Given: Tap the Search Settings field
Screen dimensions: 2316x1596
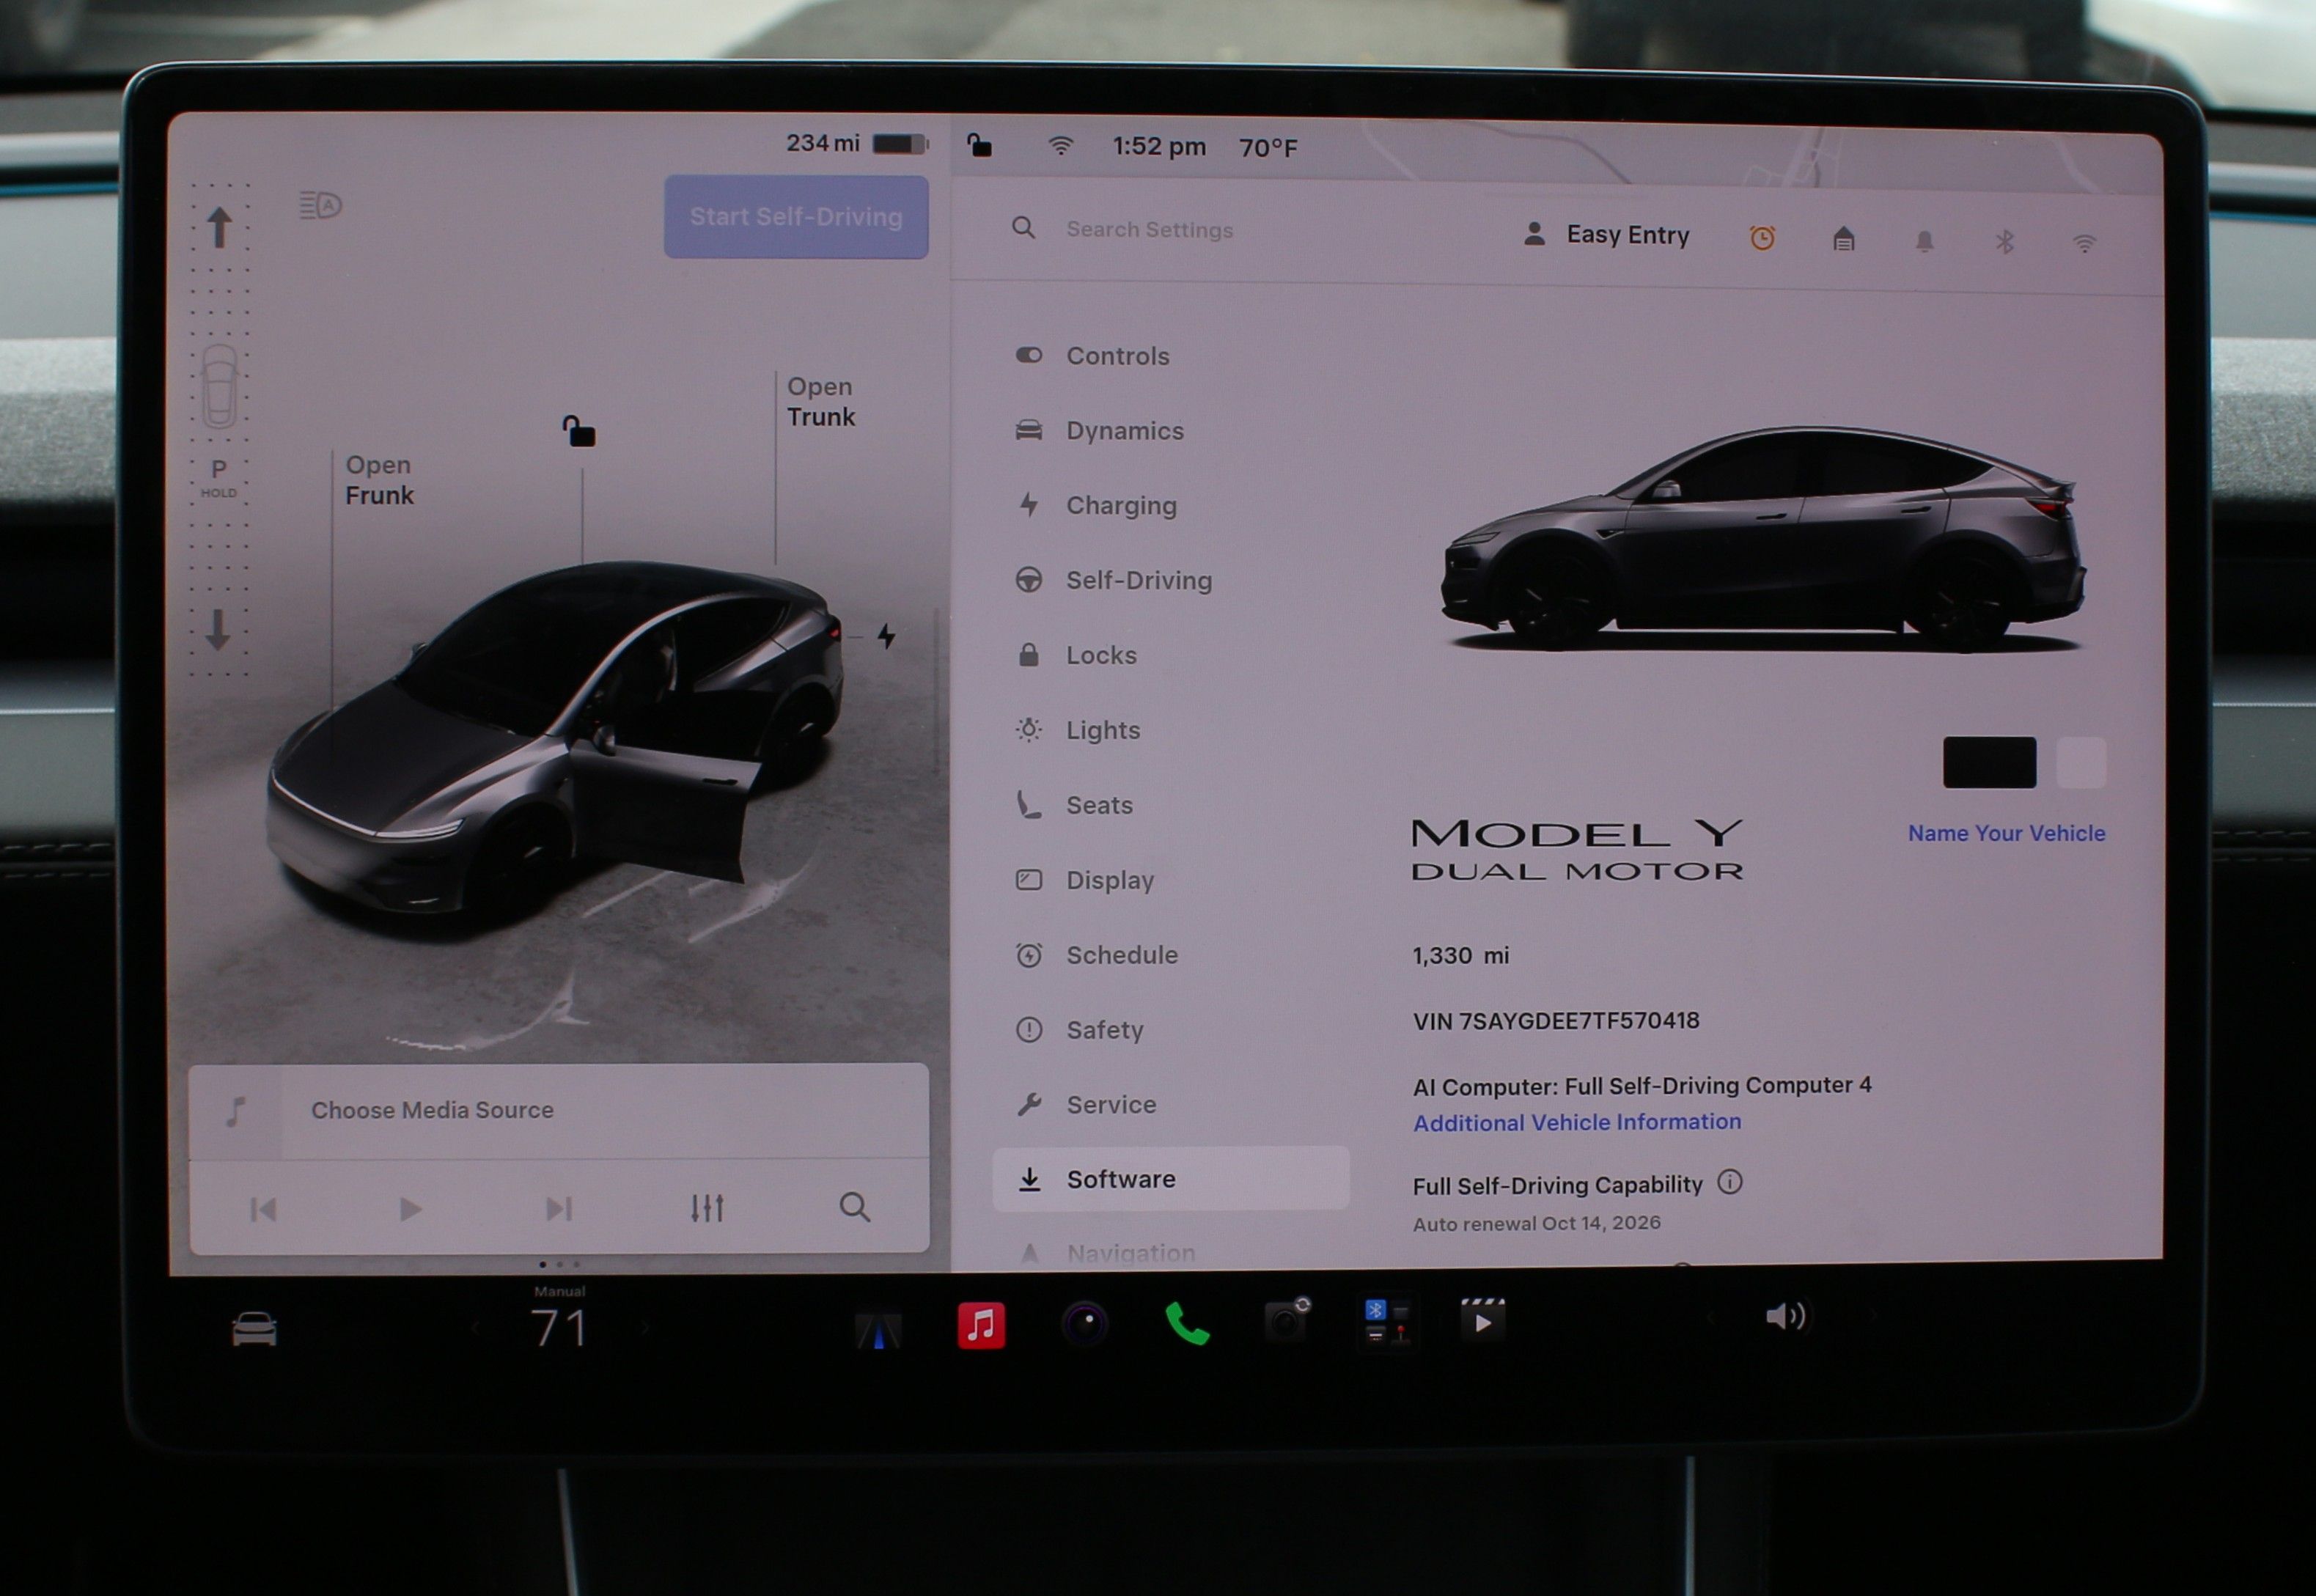Looking at the screenshot, I should tap(1149, 230).
